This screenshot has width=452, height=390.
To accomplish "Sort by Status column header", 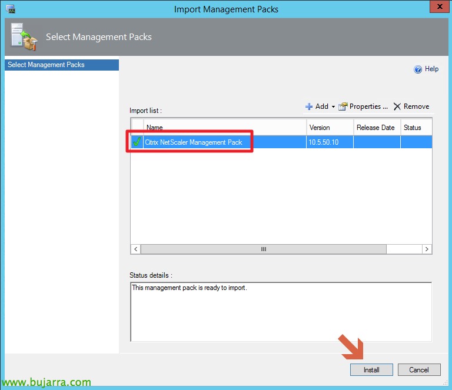I will (x=416, y=127).
